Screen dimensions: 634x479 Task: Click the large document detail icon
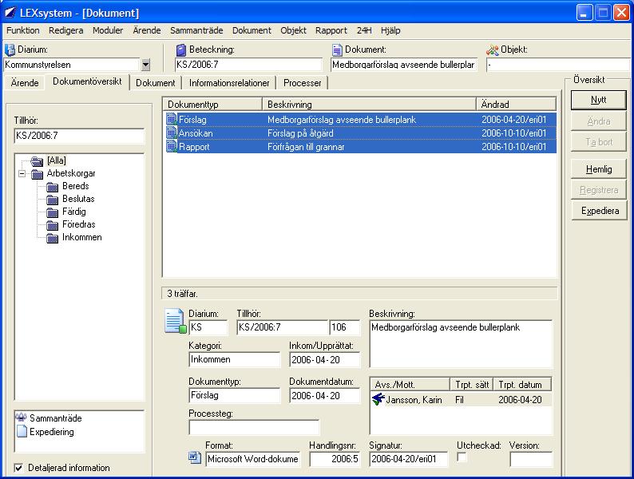point(176,322)
